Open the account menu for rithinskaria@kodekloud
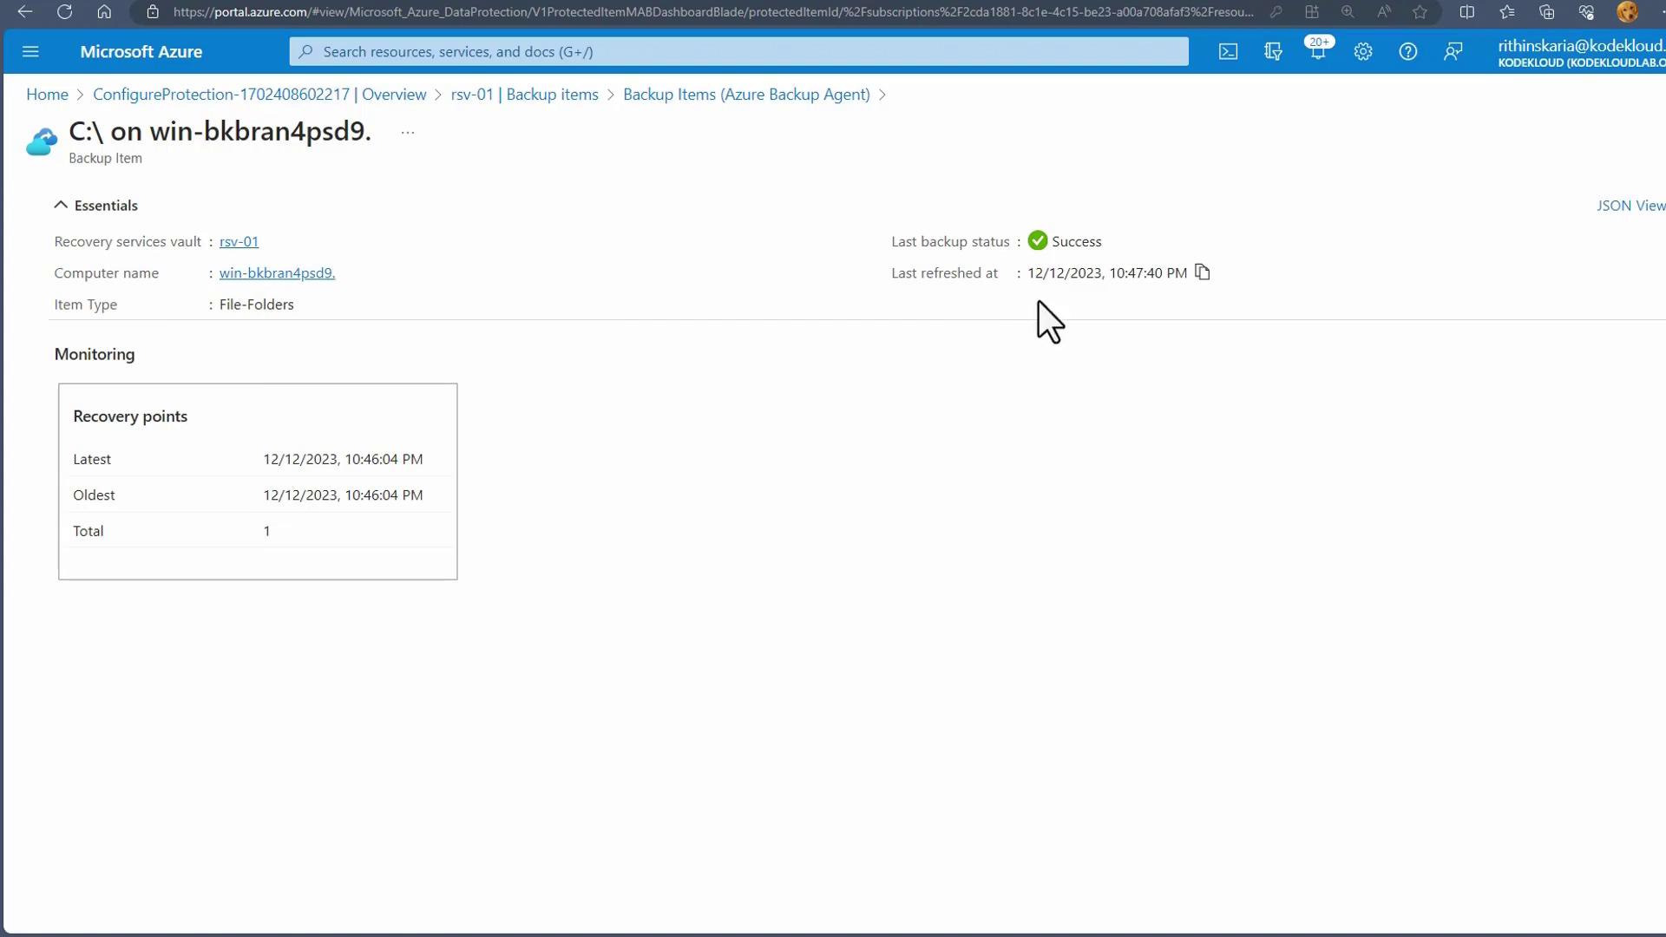 [x=1579, y=52]
